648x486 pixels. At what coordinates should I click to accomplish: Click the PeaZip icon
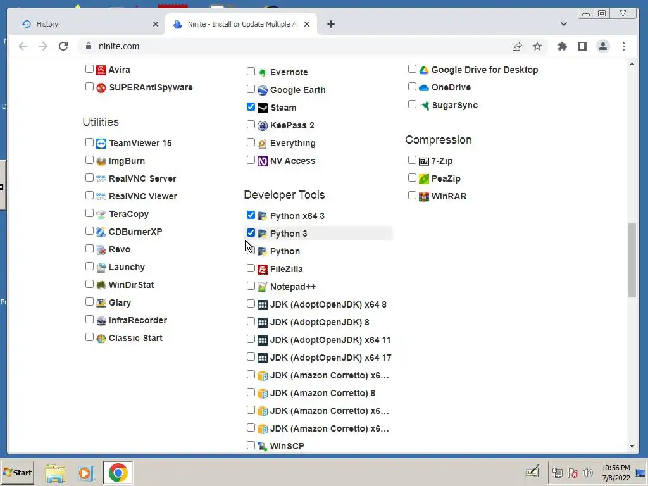coord(423,179)
